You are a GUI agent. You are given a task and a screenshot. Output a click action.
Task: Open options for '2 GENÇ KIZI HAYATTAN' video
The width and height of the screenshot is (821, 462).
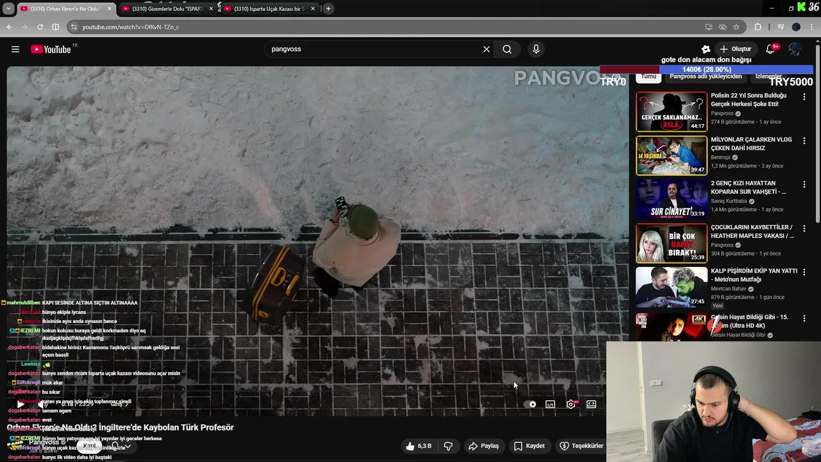pos(804,184)
